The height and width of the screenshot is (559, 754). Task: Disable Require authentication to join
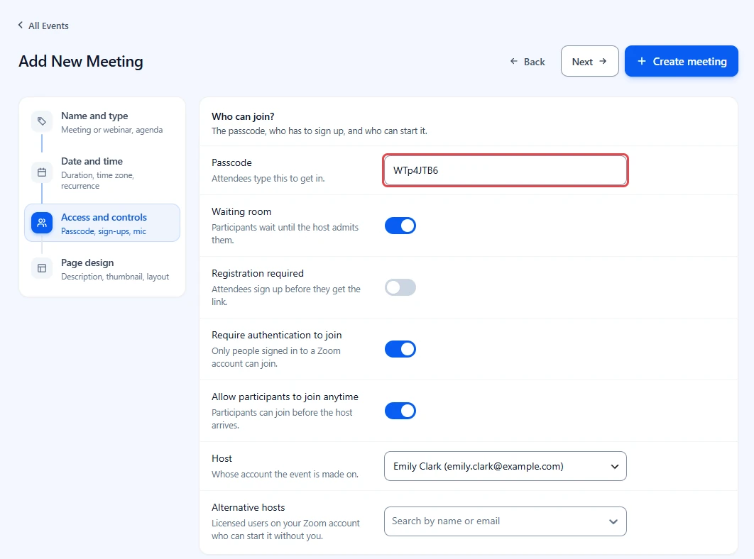tap(400, 350)
